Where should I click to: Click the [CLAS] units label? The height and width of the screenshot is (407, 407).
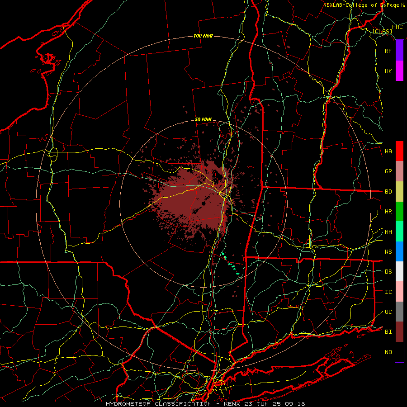[x=382, y=32]
